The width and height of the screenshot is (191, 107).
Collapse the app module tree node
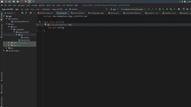tap(4, 16)
